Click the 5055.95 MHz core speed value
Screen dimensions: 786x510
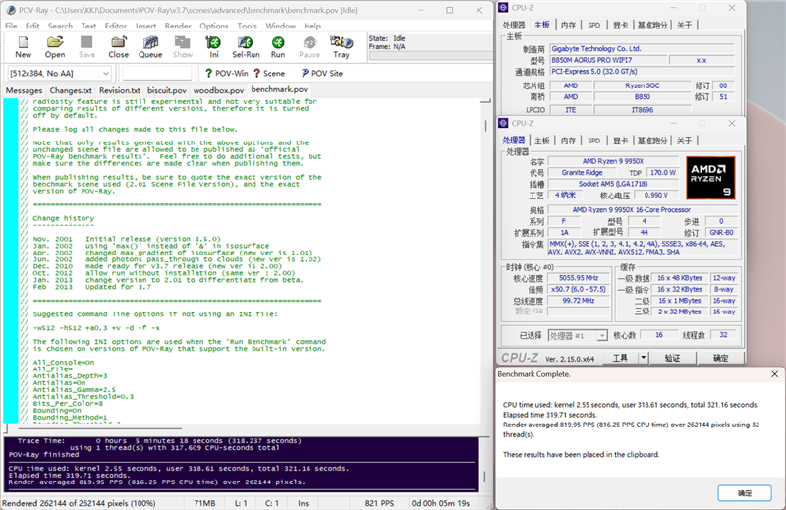[x=579, y=278]
